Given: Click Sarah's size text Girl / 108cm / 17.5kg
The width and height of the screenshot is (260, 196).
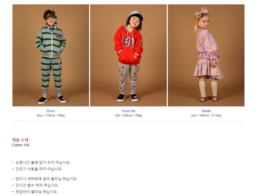Looking at the screenshot, I should (x=206, y=115).
